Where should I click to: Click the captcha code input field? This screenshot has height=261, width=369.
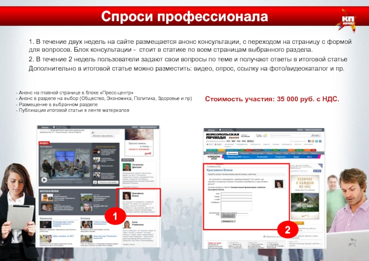242,214
